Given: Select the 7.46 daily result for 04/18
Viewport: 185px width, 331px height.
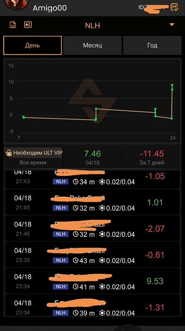Looking at the screenshot, I should coord(92,157).
